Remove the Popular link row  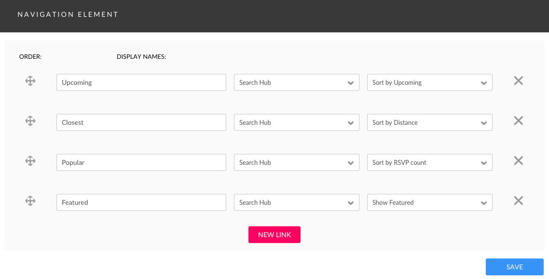pos(518,160)
